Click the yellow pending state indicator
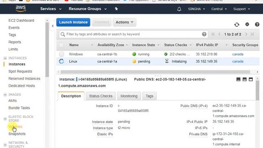This screenshot has width=263, height=148. click(x=134, y=61)
